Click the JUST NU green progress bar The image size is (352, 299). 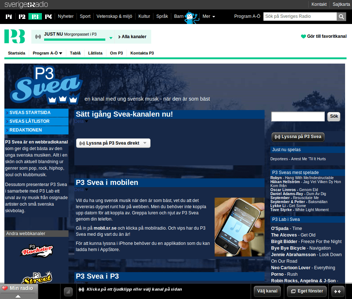coord(75,40)
